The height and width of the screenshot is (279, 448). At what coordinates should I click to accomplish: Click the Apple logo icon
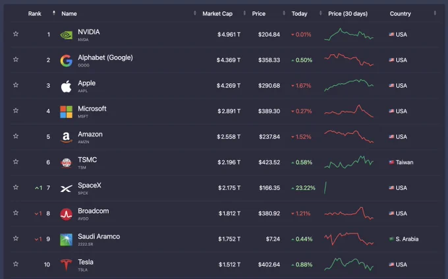(67, 86)
